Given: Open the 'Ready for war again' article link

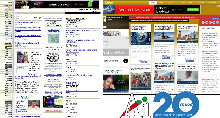Looking at the screenshot, I should click(x=24, y=22).
